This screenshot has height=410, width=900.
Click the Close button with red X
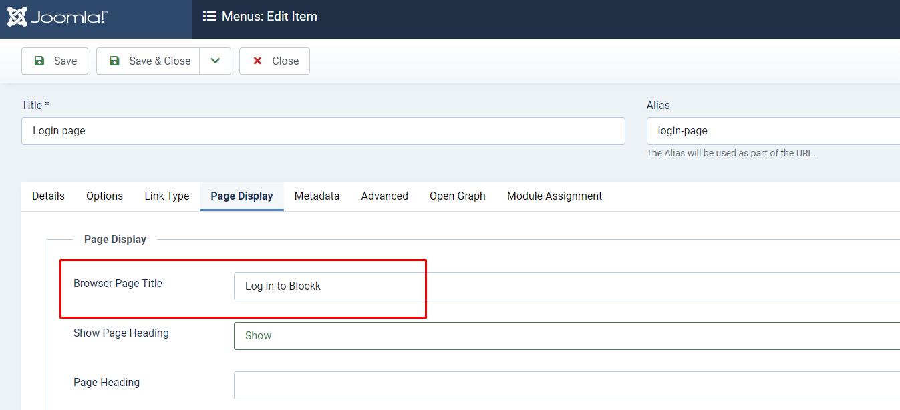point(275,61)
